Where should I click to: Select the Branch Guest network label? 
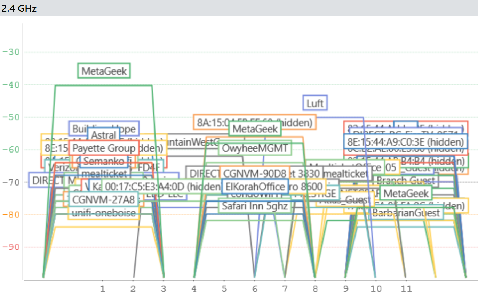click(x=406, y=180)
